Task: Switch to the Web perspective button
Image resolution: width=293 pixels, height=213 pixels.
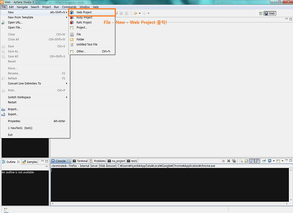Action: (x=270, y=13)
